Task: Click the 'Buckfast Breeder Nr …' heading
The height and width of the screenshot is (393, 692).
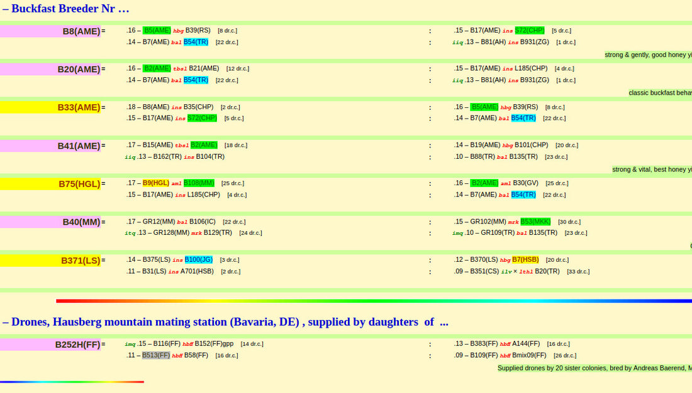Action: point(66,9)
